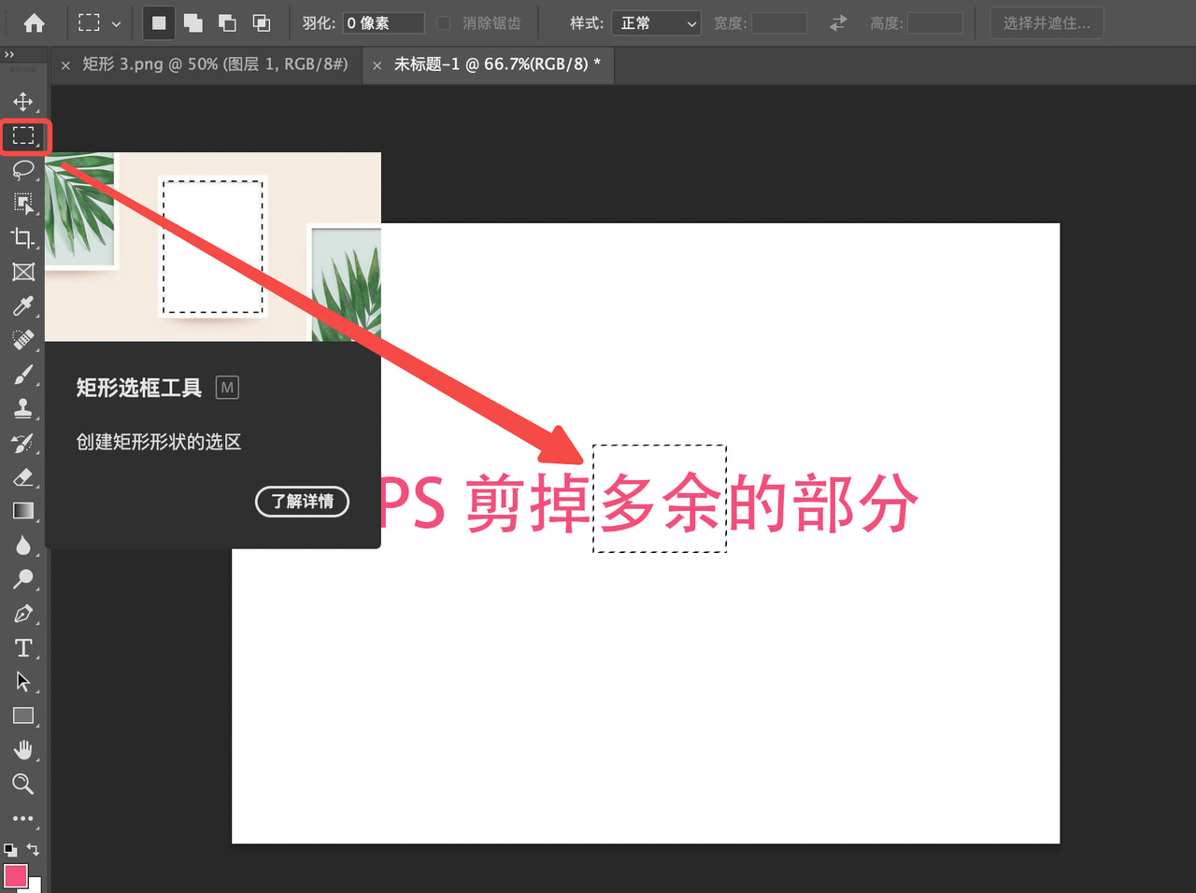Swap foreground and background colors
The height and width of the screenshot is (893, 1196).
34,849
